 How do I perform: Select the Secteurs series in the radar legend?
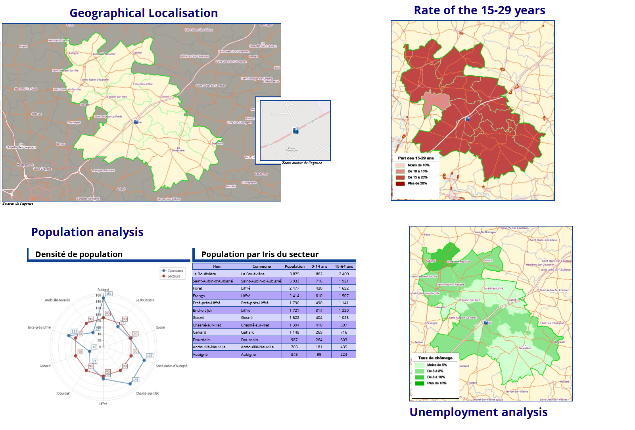click(171, 276)
